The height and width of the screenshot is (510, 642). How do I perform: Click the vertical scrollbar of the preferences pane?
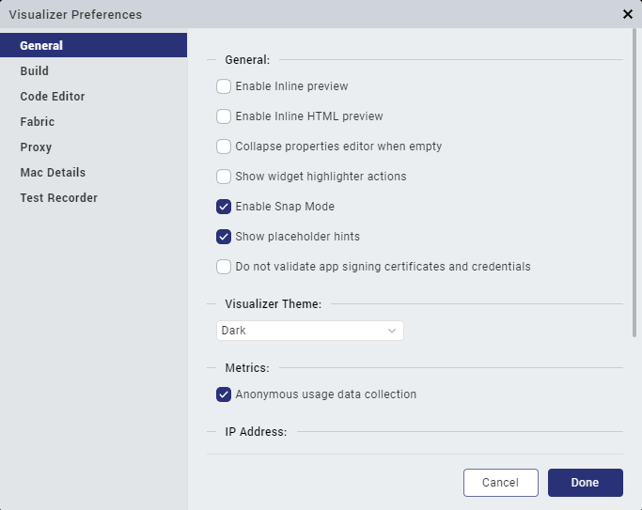click(x=634, y=183)
